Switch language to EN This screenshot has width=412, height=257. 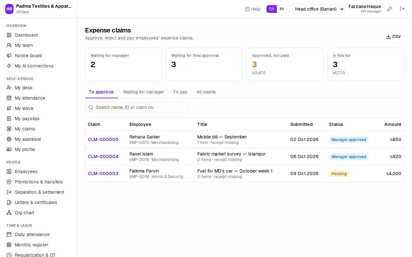click(x=272, y=9)
